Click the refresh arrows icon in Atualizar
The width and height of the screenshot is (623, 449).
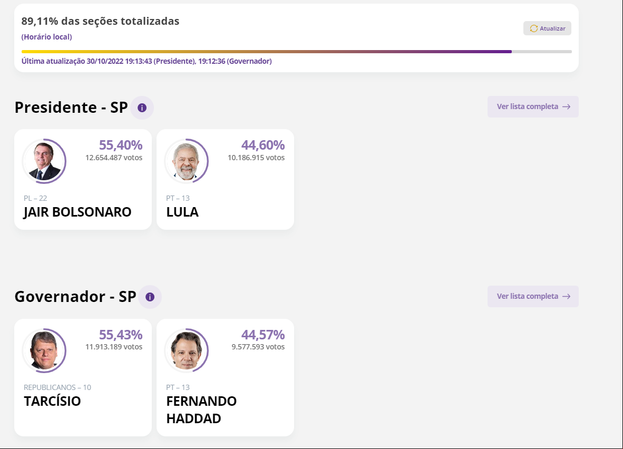[x=533, y=28]
